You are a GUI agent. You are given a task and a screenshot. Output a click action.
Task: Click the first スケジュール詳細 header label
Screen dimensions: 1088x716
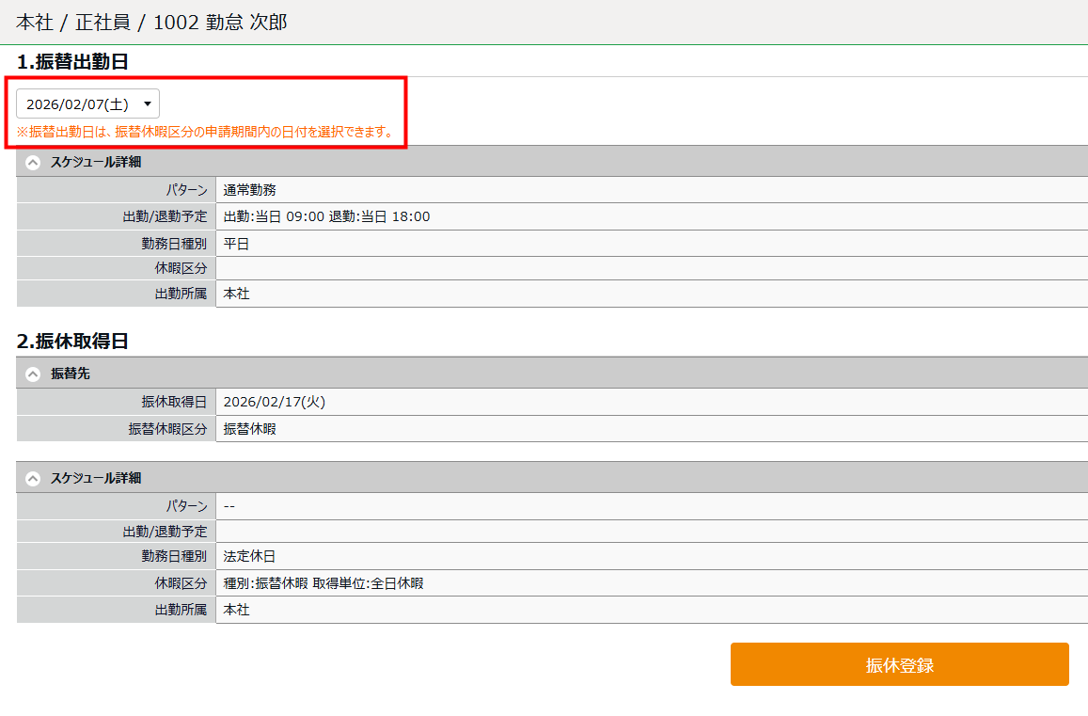click(x=95, y=162)
